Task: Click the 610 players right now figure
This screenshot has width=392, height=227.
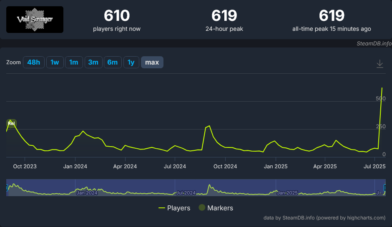Action: tap(117, 15)
